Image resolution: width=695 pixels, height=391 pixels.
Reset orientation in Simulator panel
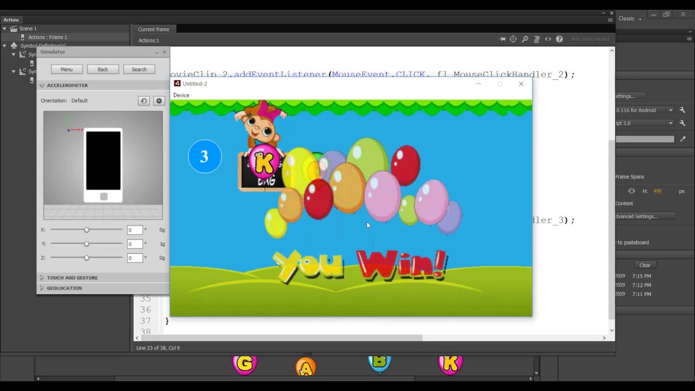click(143, 100)
